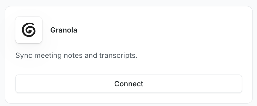Select the black swirl app icon
Image resolution: width=257 pixels, height=106 pixels.
[29, 30]
